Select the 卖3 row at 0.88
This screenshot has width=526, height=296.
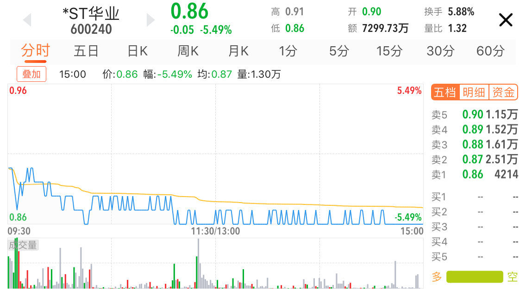pos(475,144)
